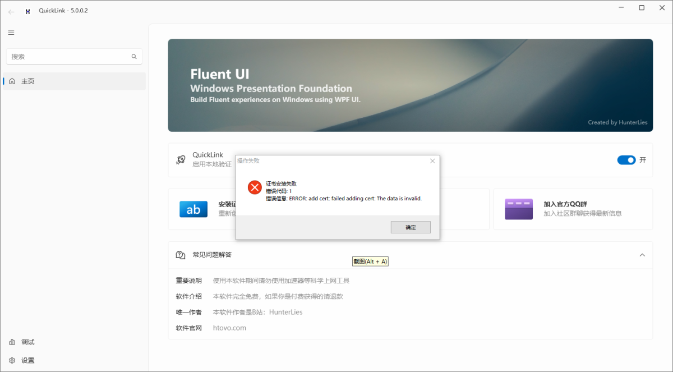
Task: Close the 操作失败 dialog with X
Action: (x=432, y=160)
